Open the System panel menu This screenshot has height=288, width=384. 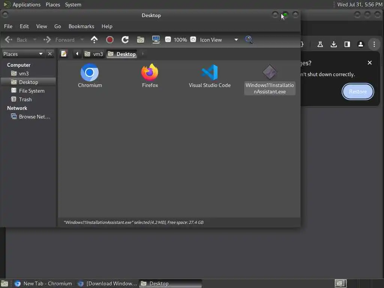click(x=73, y=4)
